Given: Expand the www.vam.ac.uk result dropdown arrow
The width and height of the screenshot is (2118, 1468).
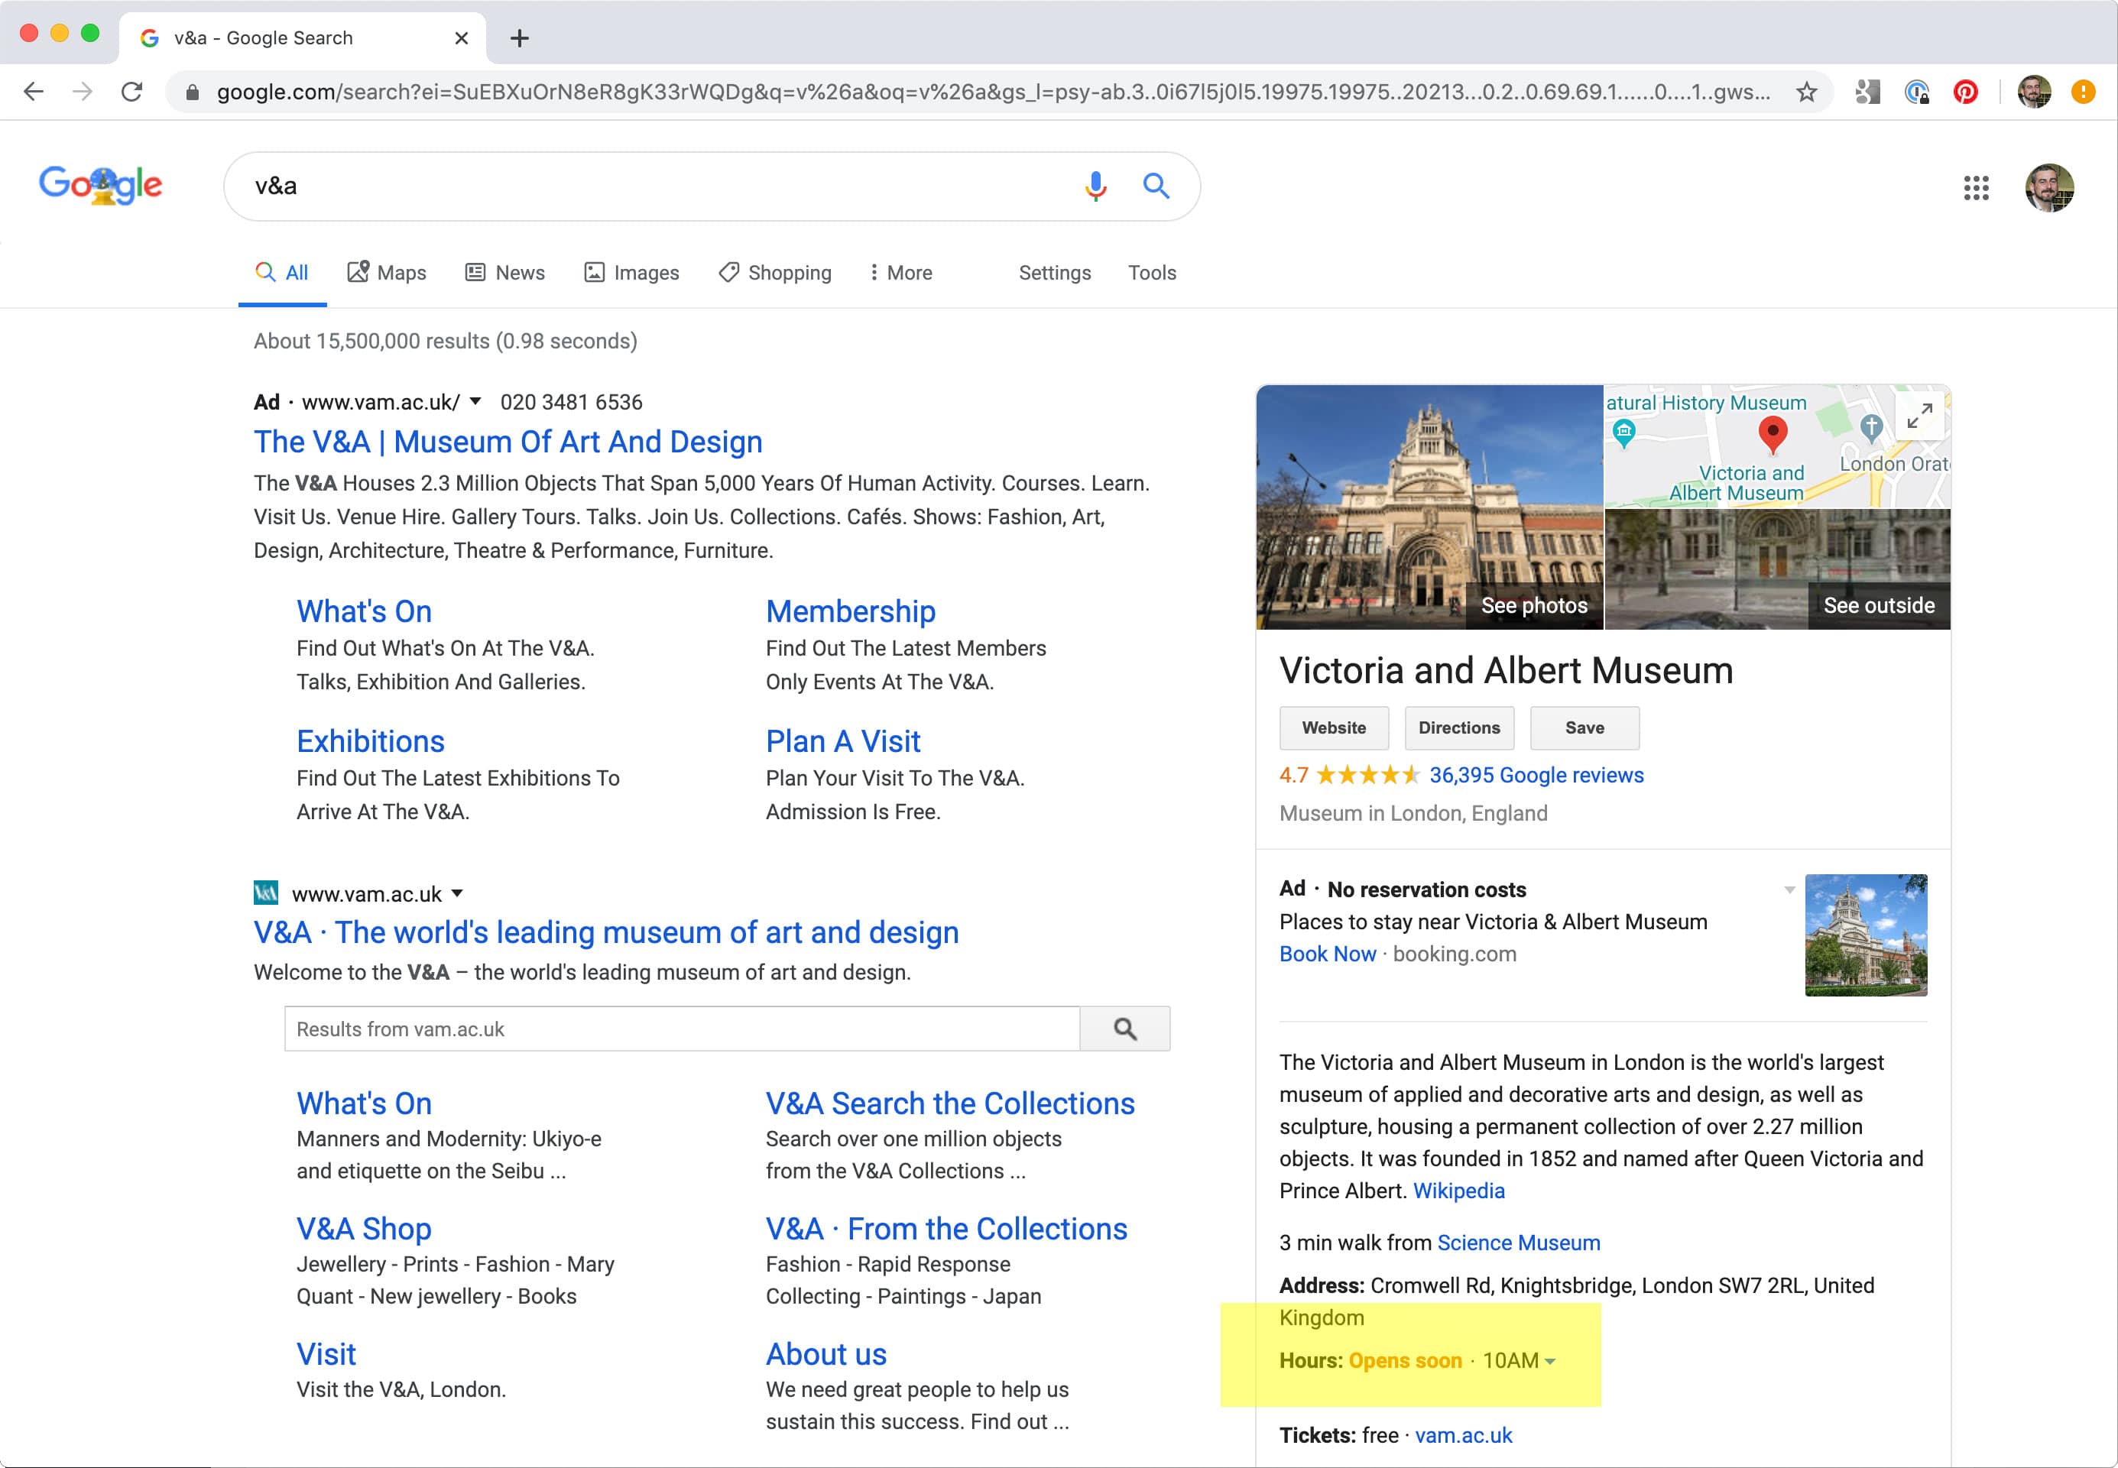Looking at the screenshot, I should point(457,893).
